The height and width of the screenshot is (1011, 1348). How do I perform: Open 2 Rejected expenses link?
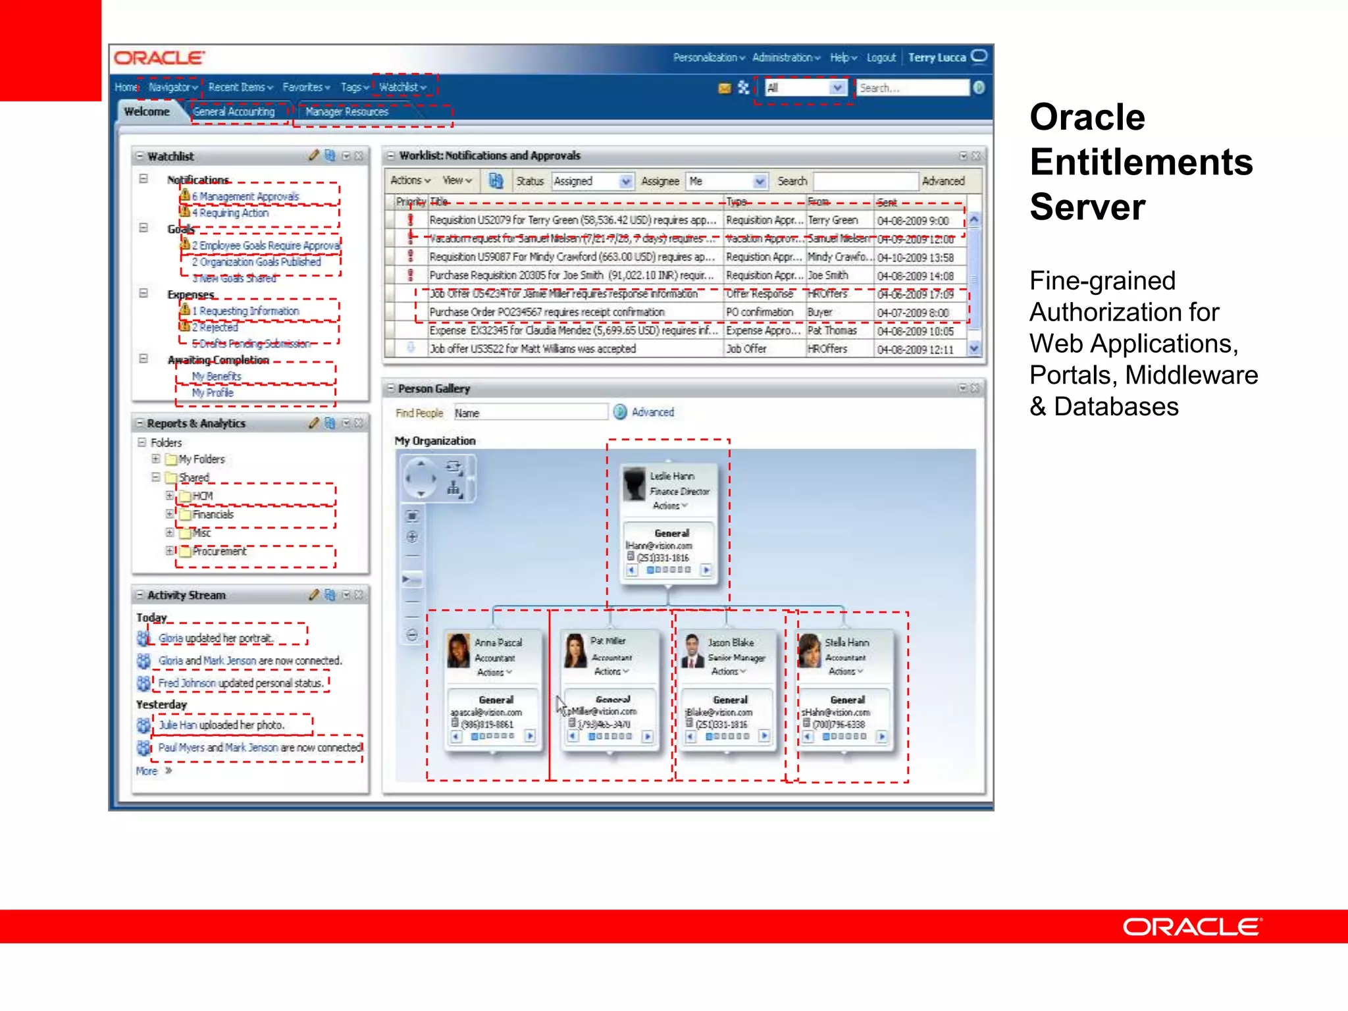[x=215, y=327]
